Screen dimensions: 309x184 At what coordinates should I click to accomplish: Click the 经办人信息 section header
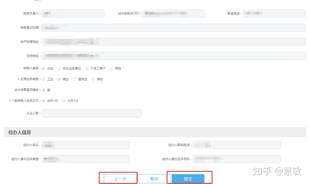coord(155,132)
